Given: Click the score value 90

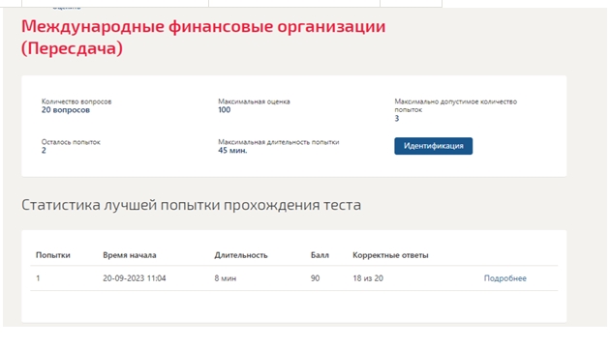Looking at the screenshot, I should tap(316, 278).
